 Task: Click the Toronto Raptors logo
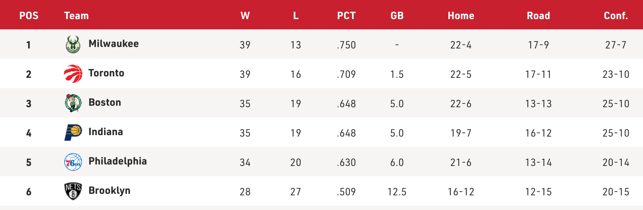coord(73,74)
